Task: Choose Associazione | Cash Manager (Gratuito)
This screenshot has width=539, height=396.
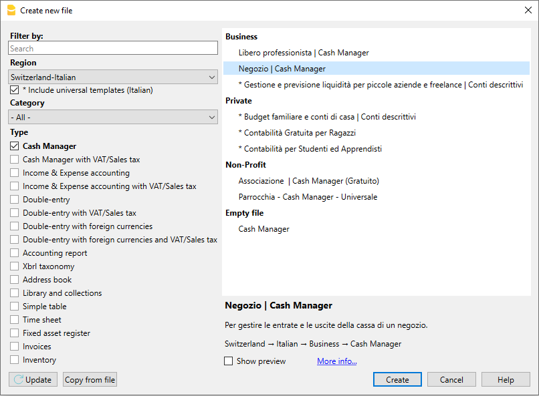Action: (376, 181)
